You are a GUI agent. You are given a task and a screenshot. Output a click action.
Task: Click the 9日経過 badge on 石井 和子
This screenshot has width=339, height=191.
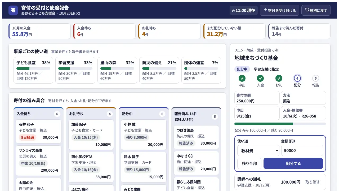coord(28,137)
